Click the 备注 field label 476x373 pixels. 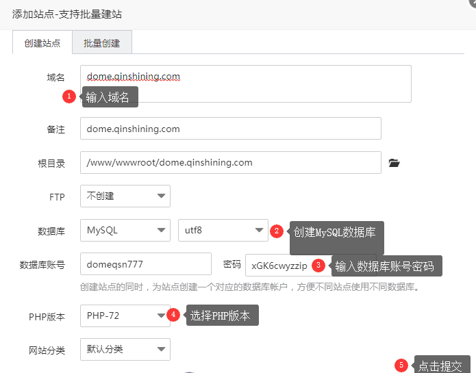click(x=56, y=129)
